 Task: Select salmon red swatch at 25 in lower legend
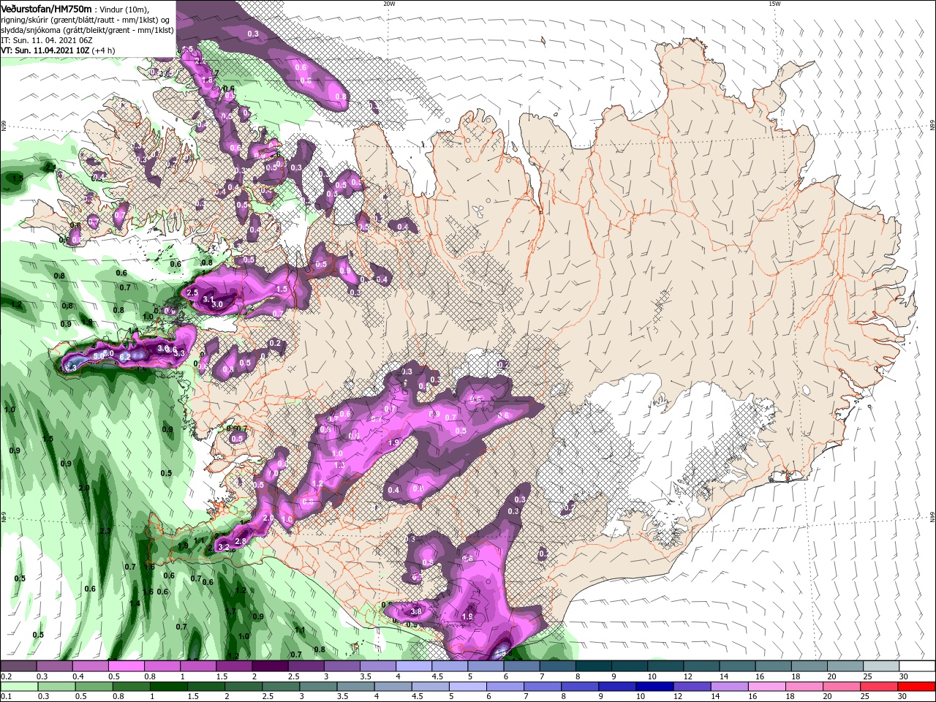[x=877, y=687]
